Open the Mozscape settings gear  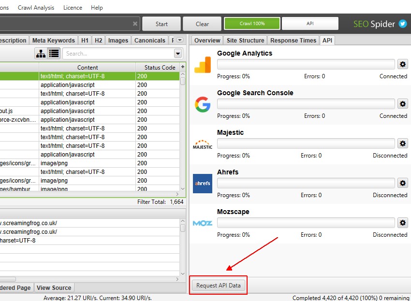tap(403, 222)
